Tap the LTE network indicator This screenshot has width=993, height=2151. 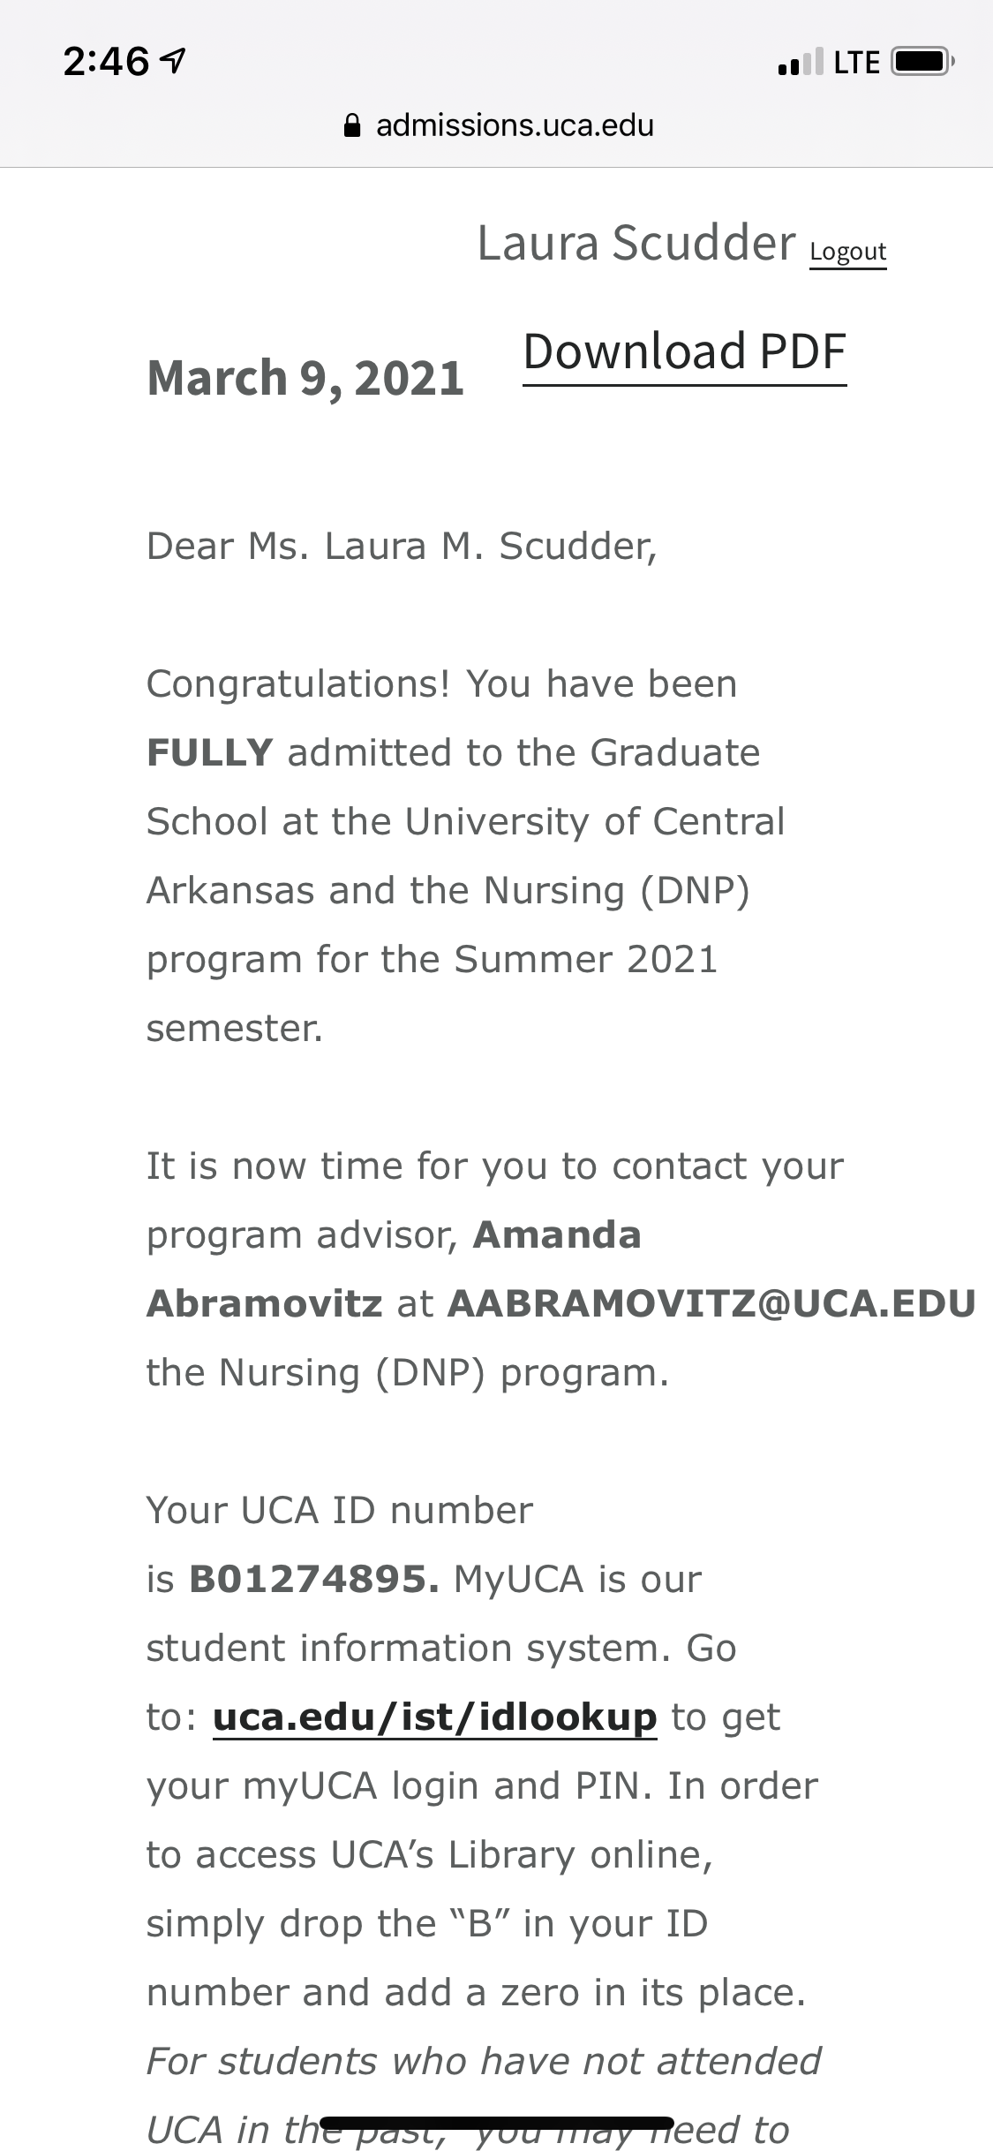point(856,63)
